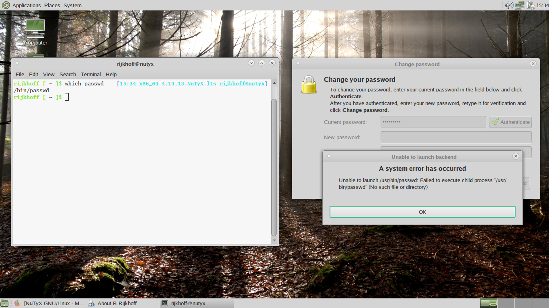Open the terminal File menu

(20, 74)
